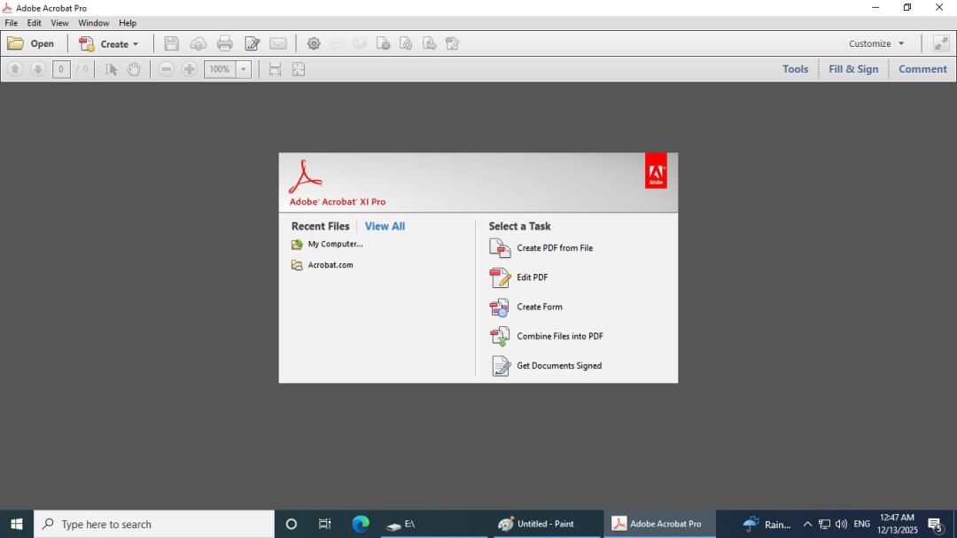Image resolution: width=957 pixels, height=538 pixels.
Task: Open the Tools pane
Action: pyautogui.click(x=795, y=69)
